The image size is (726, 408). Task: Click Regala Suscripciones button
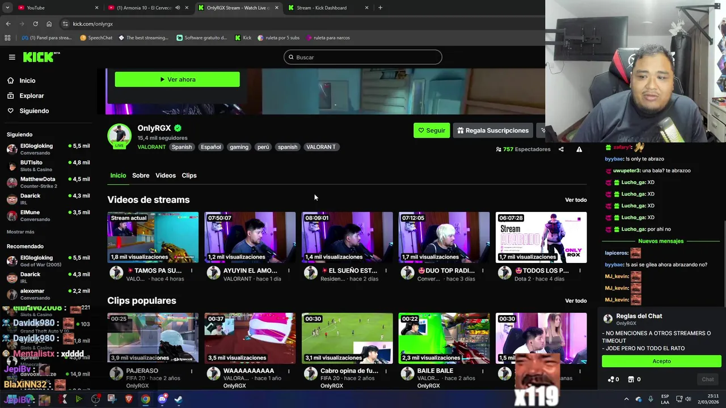click(x=493, y=130)
